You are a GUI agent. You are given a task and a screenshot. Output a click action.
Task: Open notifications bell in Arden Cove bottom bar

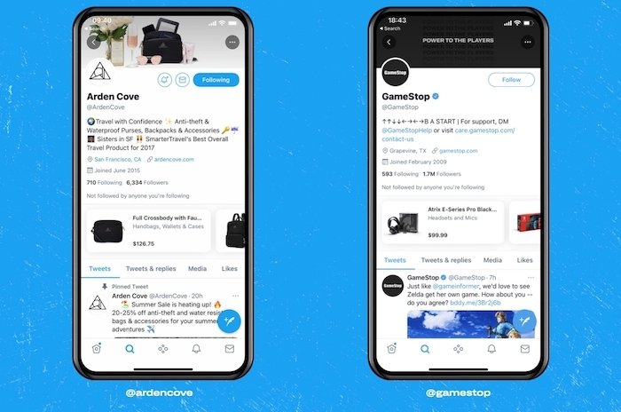click(196, 349)
